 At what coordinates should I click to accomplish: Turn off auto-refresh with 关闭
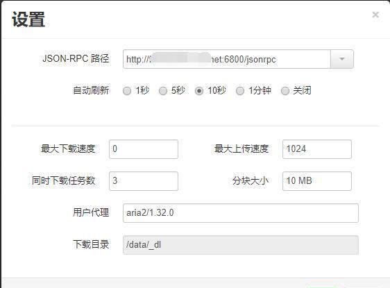tap(285, 91)
